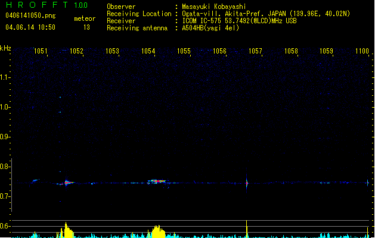Image resolution: width=375 pixels, height=238 pixels.
Task: Select the filename 0406141050.png
Action: coord(30,15)
